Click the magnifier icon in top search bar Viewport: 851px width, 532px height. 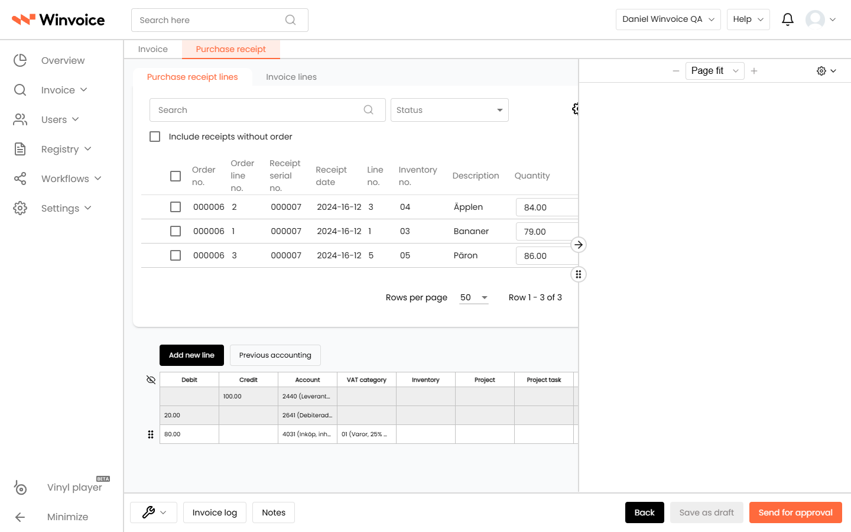[x=290, y=20]
